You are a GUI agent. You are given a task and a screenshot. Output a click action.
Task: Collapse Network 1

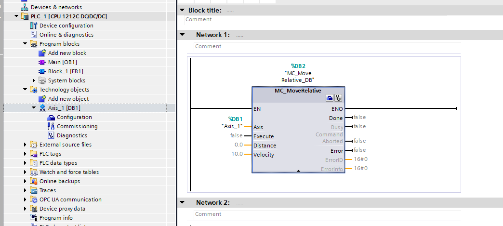pyautogui.click(x=182, y=35)
